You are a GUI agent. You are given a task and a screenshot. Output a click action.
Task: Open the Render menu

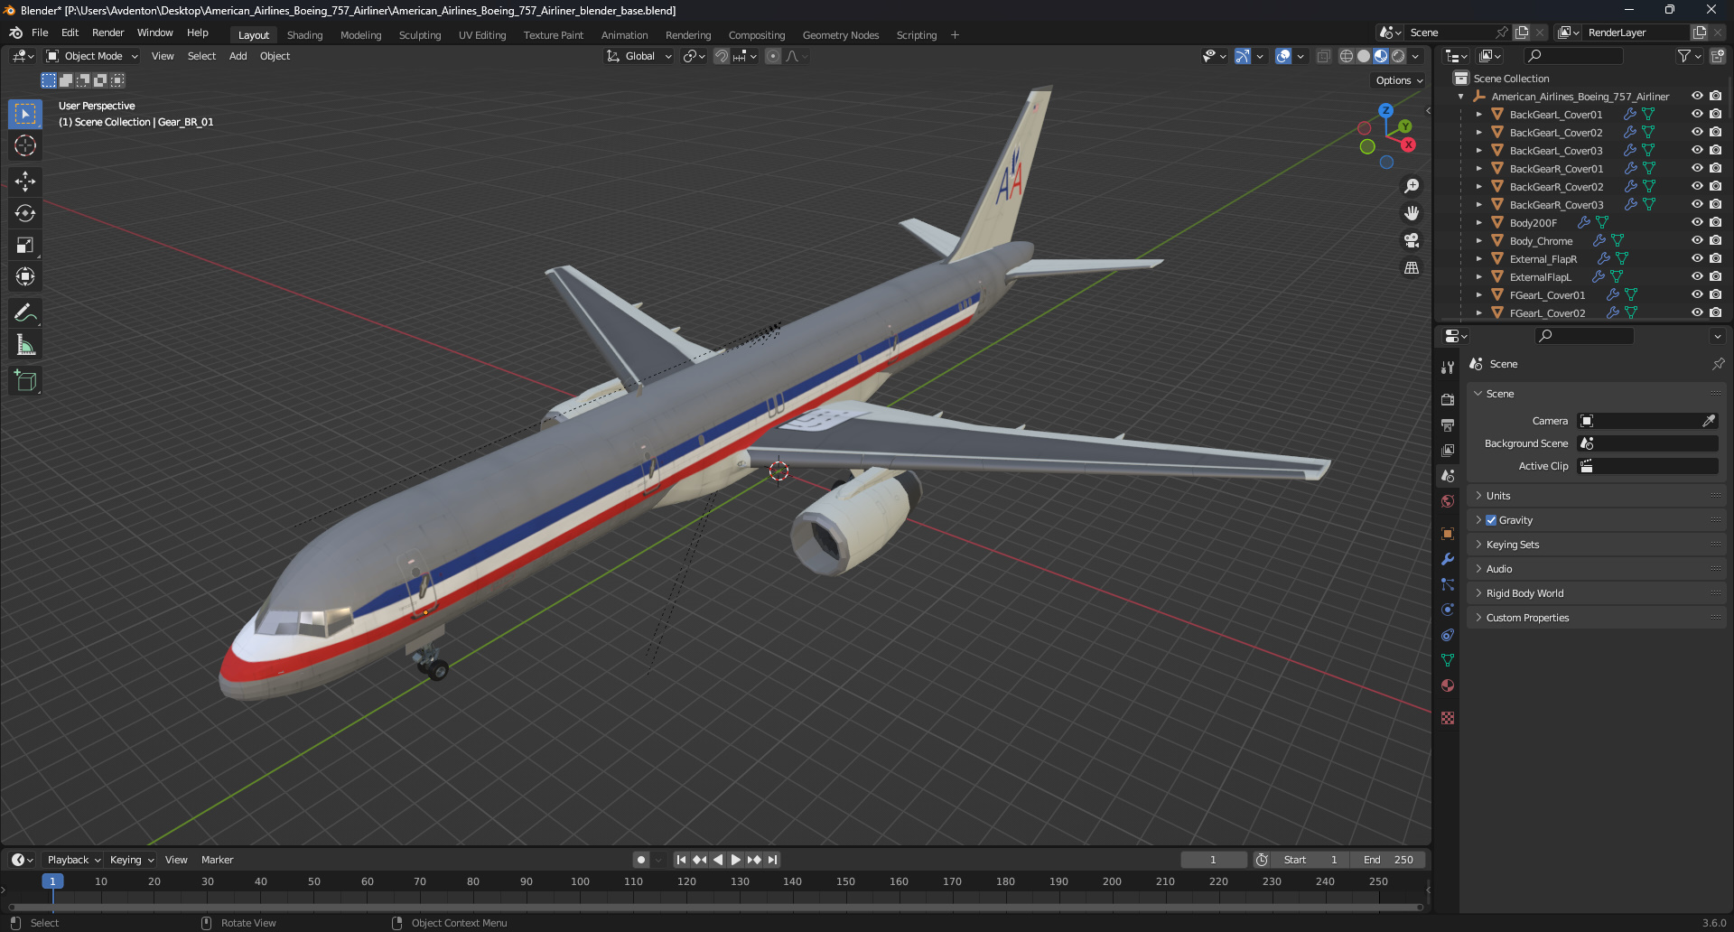click(x=107, y=33)
